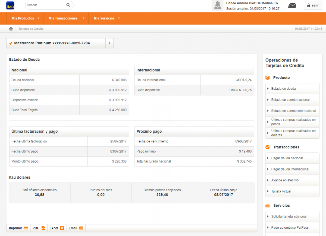Click Total facturado nacional $ 302.745
326x236 pixels.
pyautogui.click(x=244, y=162)
